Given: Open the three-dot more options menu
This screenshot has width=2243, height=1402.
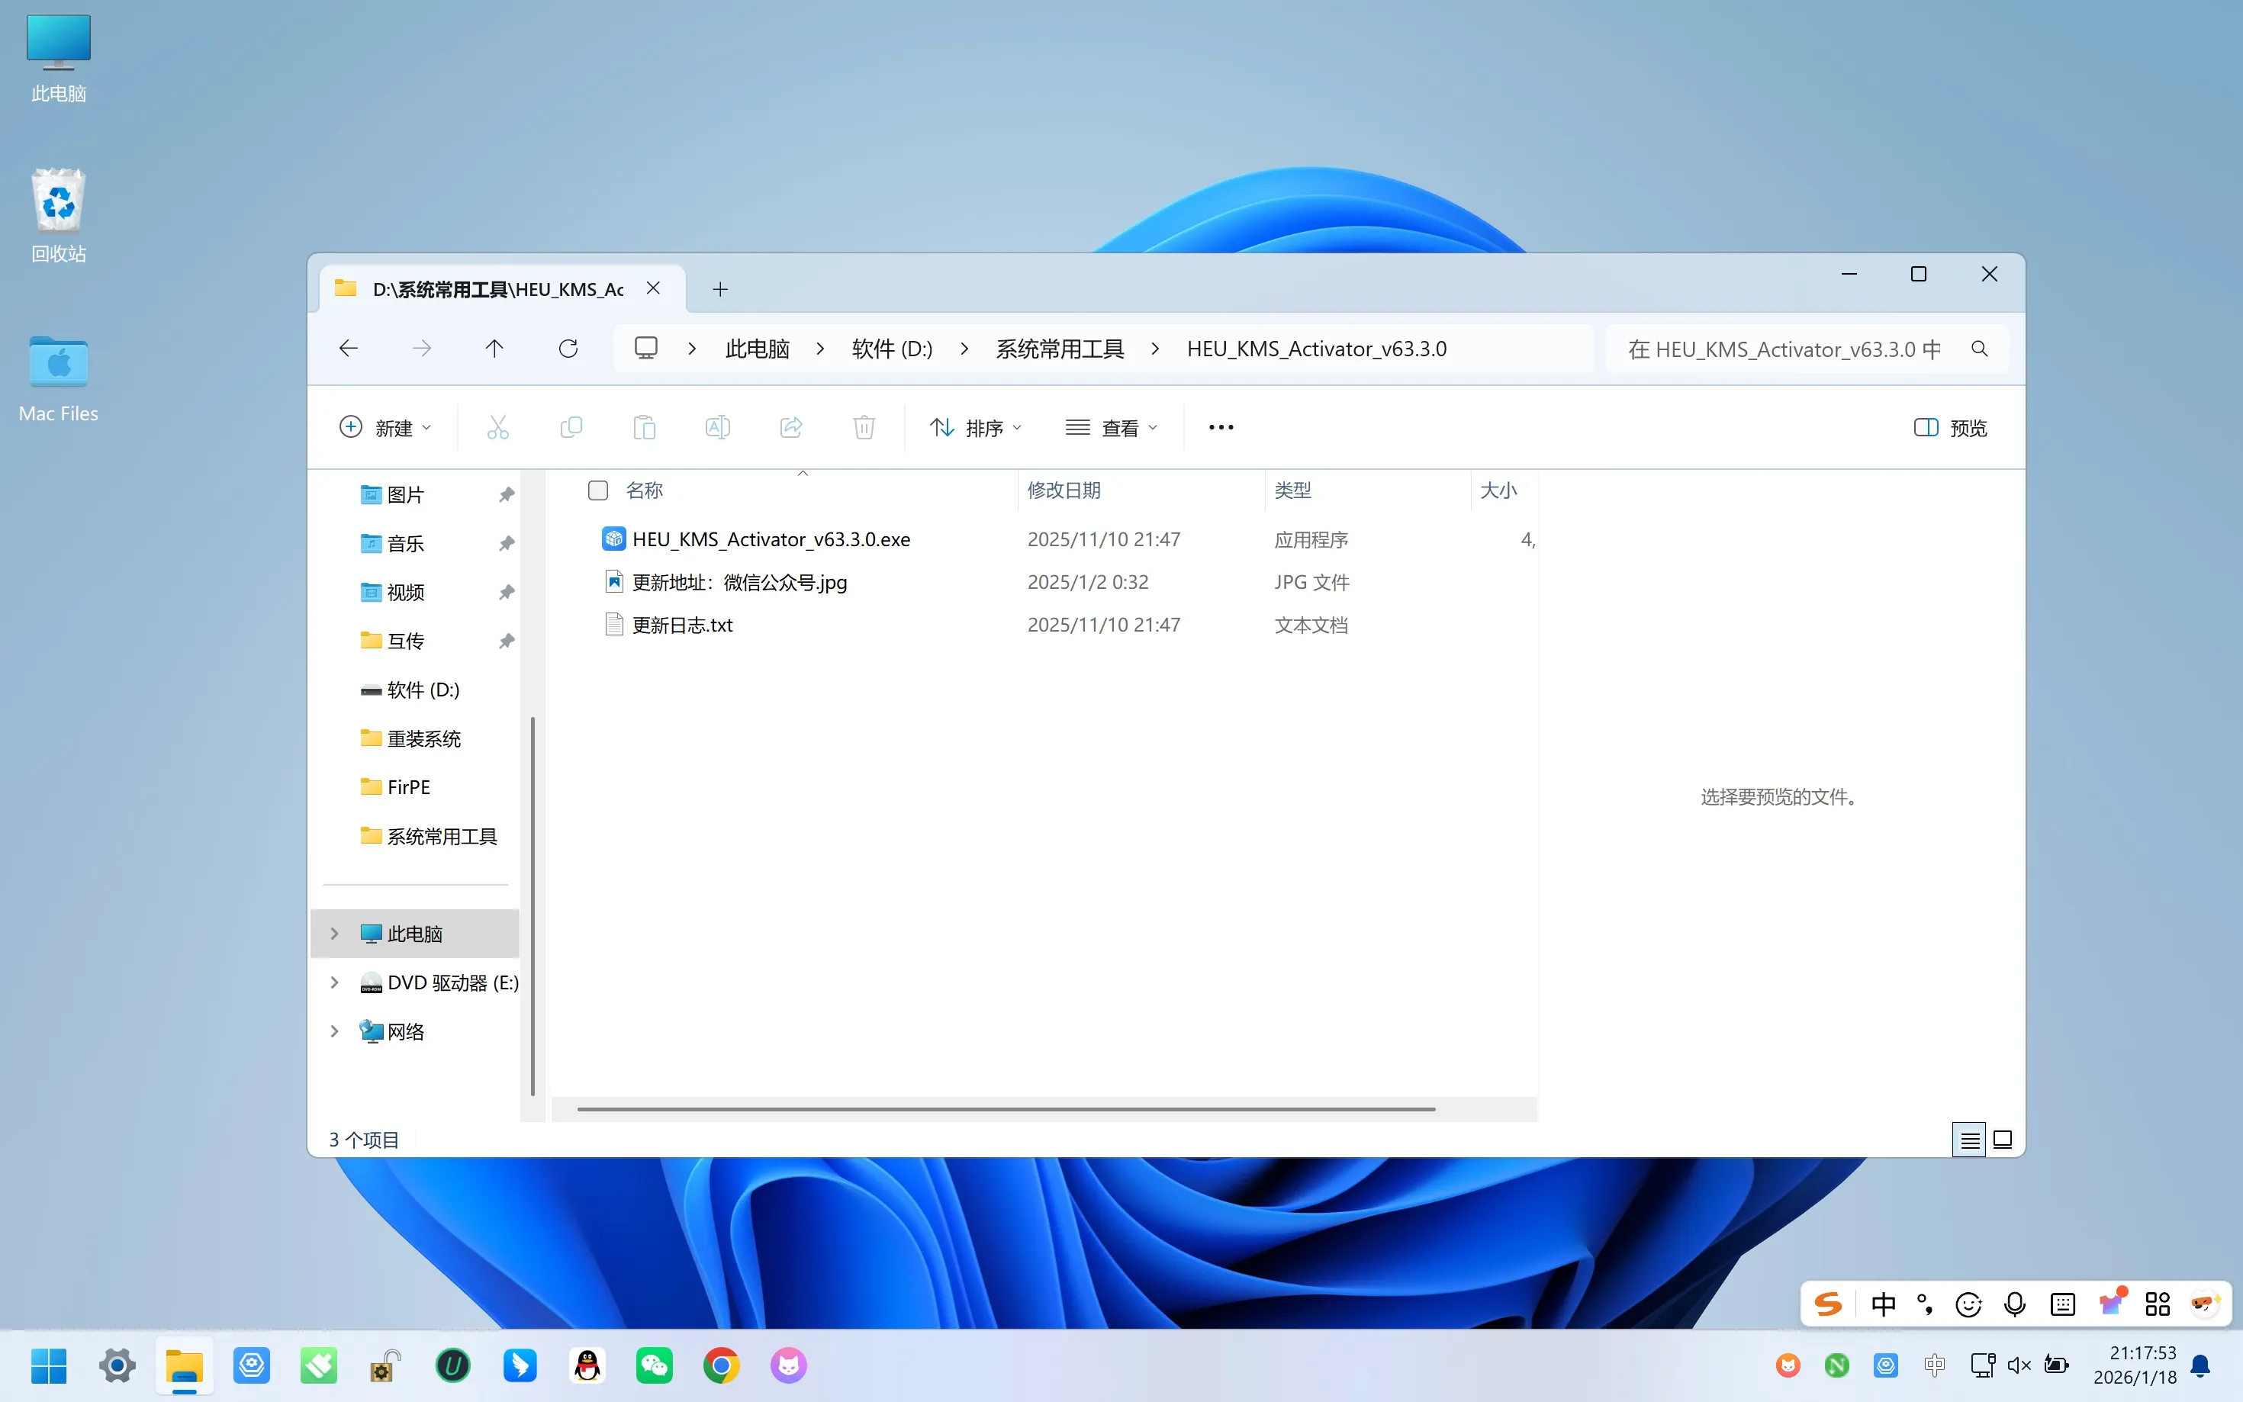Looking at the screenshot, I should point(1221,427).
